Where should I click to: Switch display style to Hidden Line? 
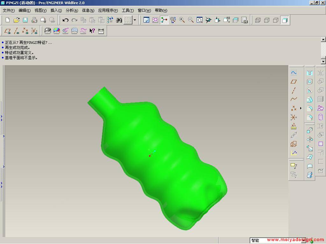click(x=267, y=20)
